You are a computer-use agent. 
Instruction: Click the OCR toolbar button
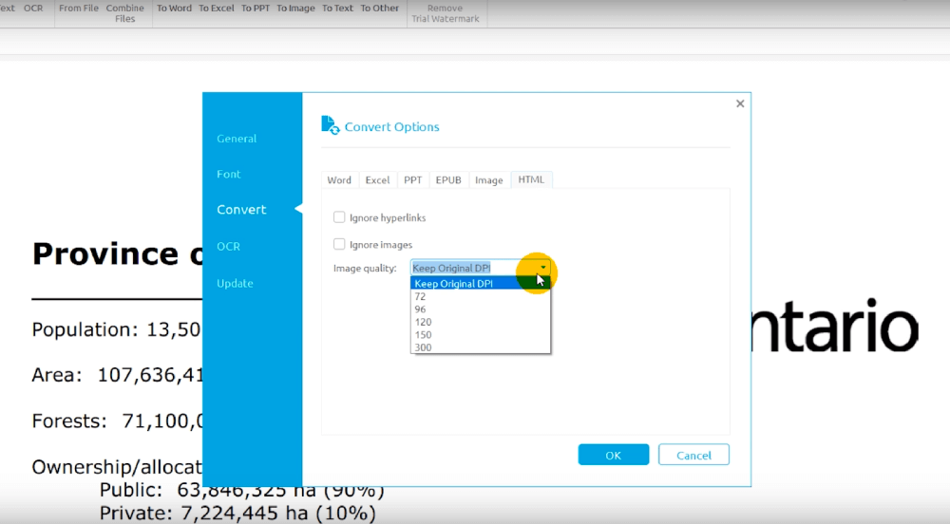(x=33, y=9)
